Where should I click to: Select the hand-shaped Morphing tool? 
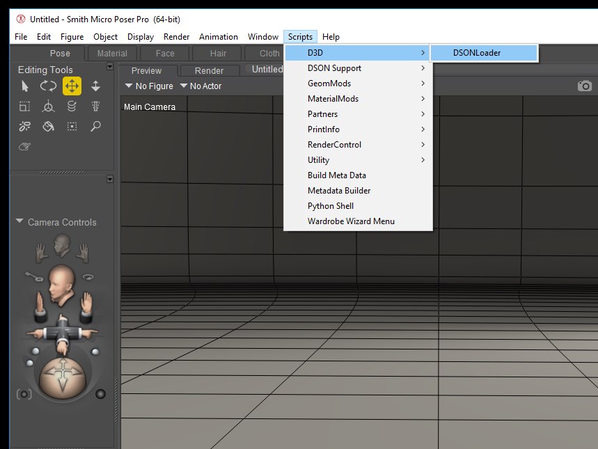coord(25,146)
